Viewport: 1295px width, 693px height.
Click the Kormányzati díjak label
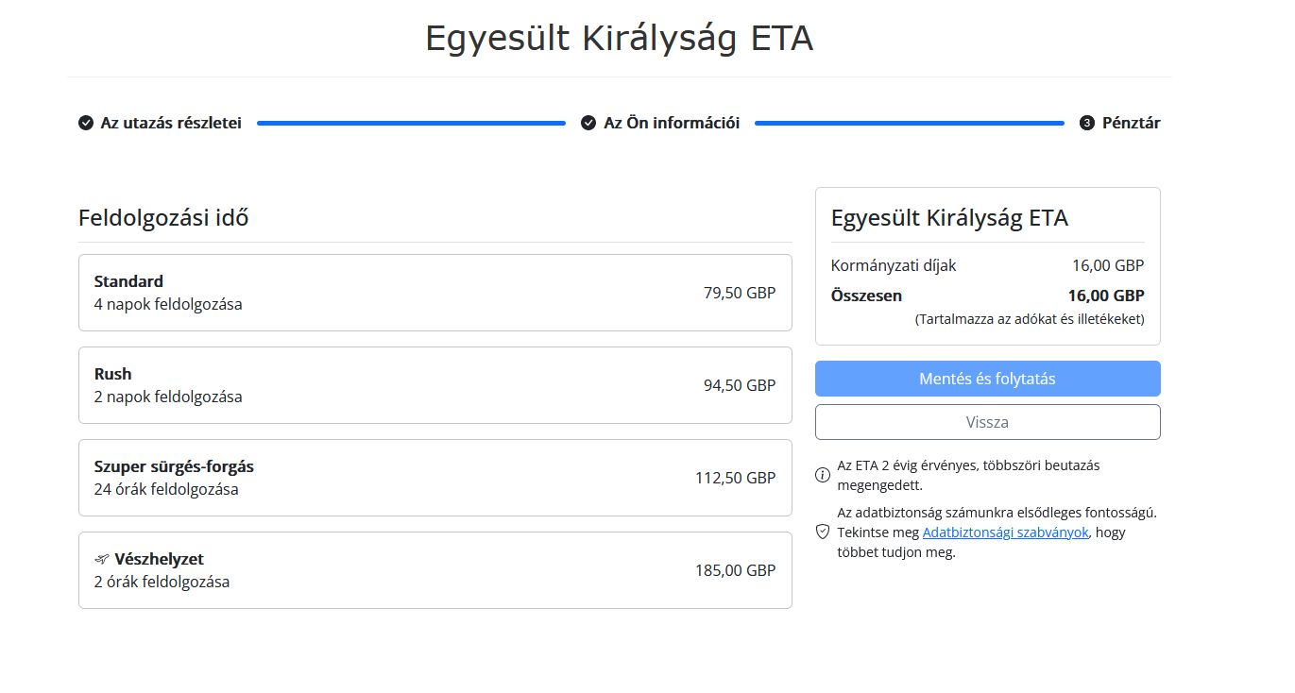click(x=894, y=265)
